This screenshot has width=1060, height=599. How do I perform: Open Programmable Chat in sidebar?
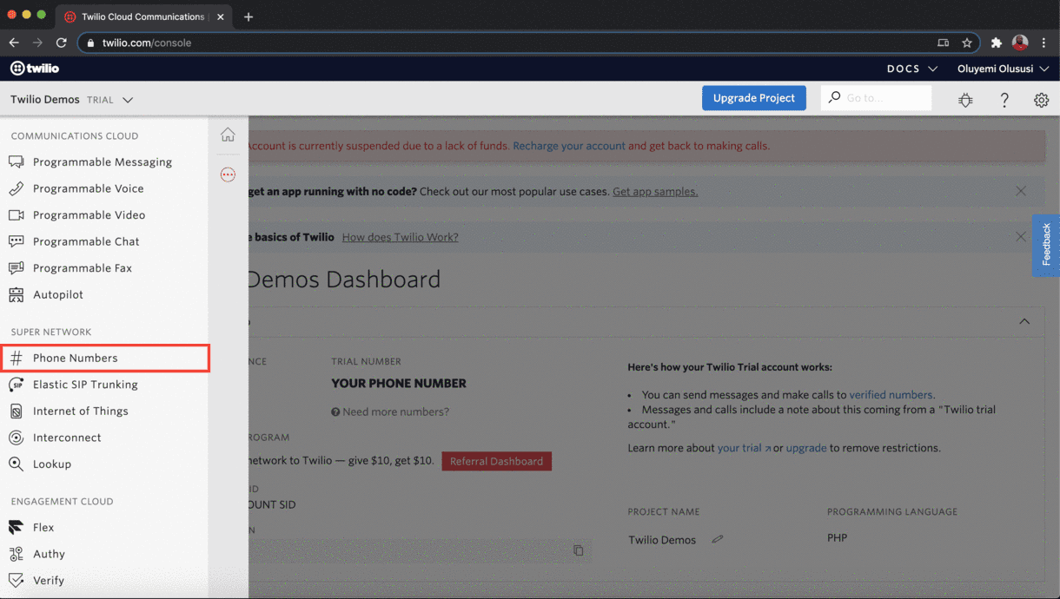[86, 241]
